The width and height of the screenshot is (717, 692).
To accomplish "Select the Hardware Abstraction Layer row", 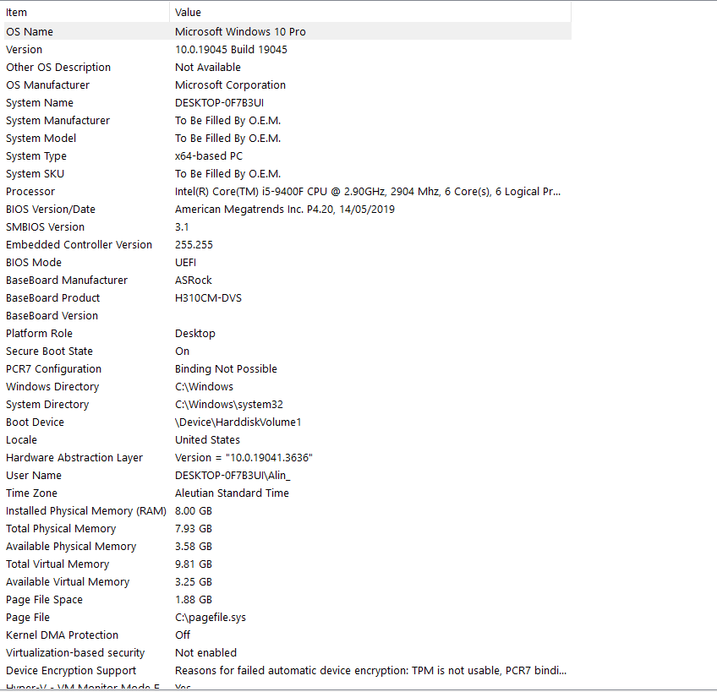I will point(287,457).
